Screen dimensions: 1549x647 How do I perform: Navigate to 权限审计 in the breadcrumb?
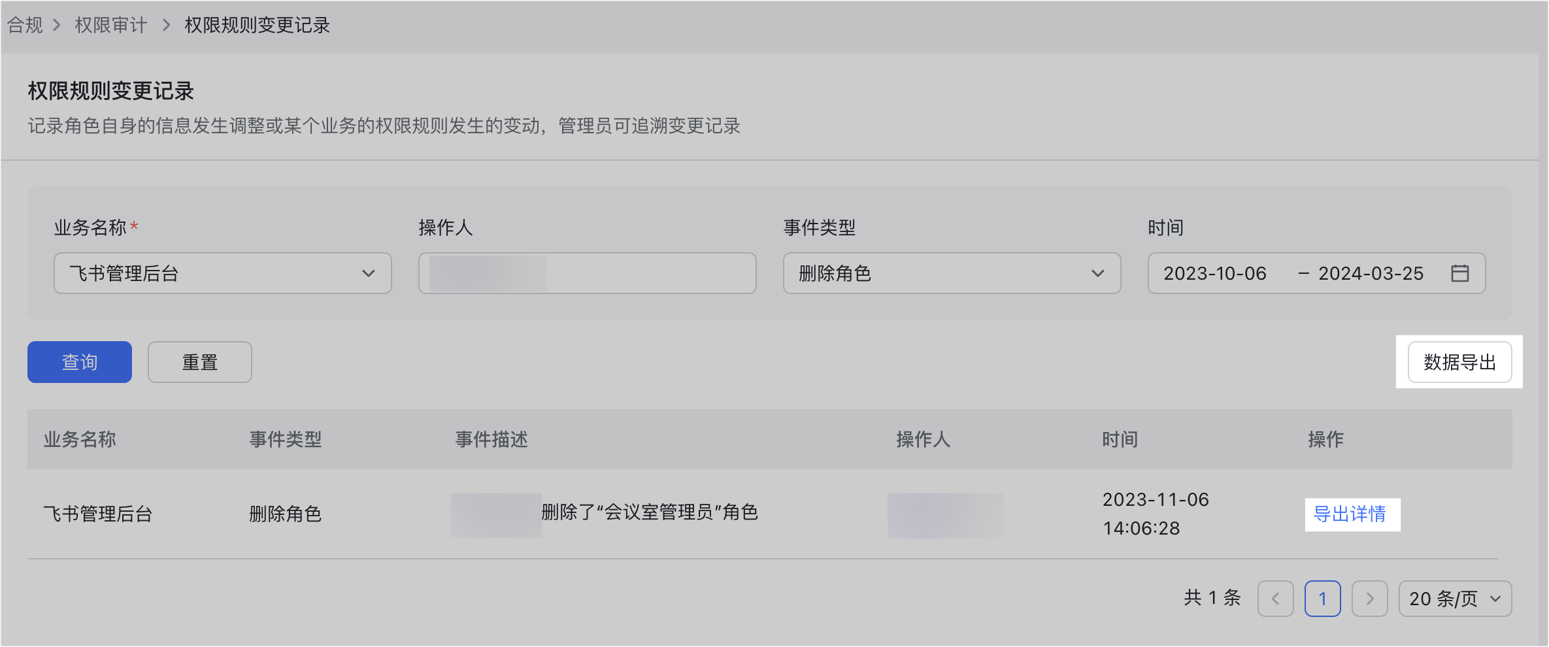tap(111, 25)
